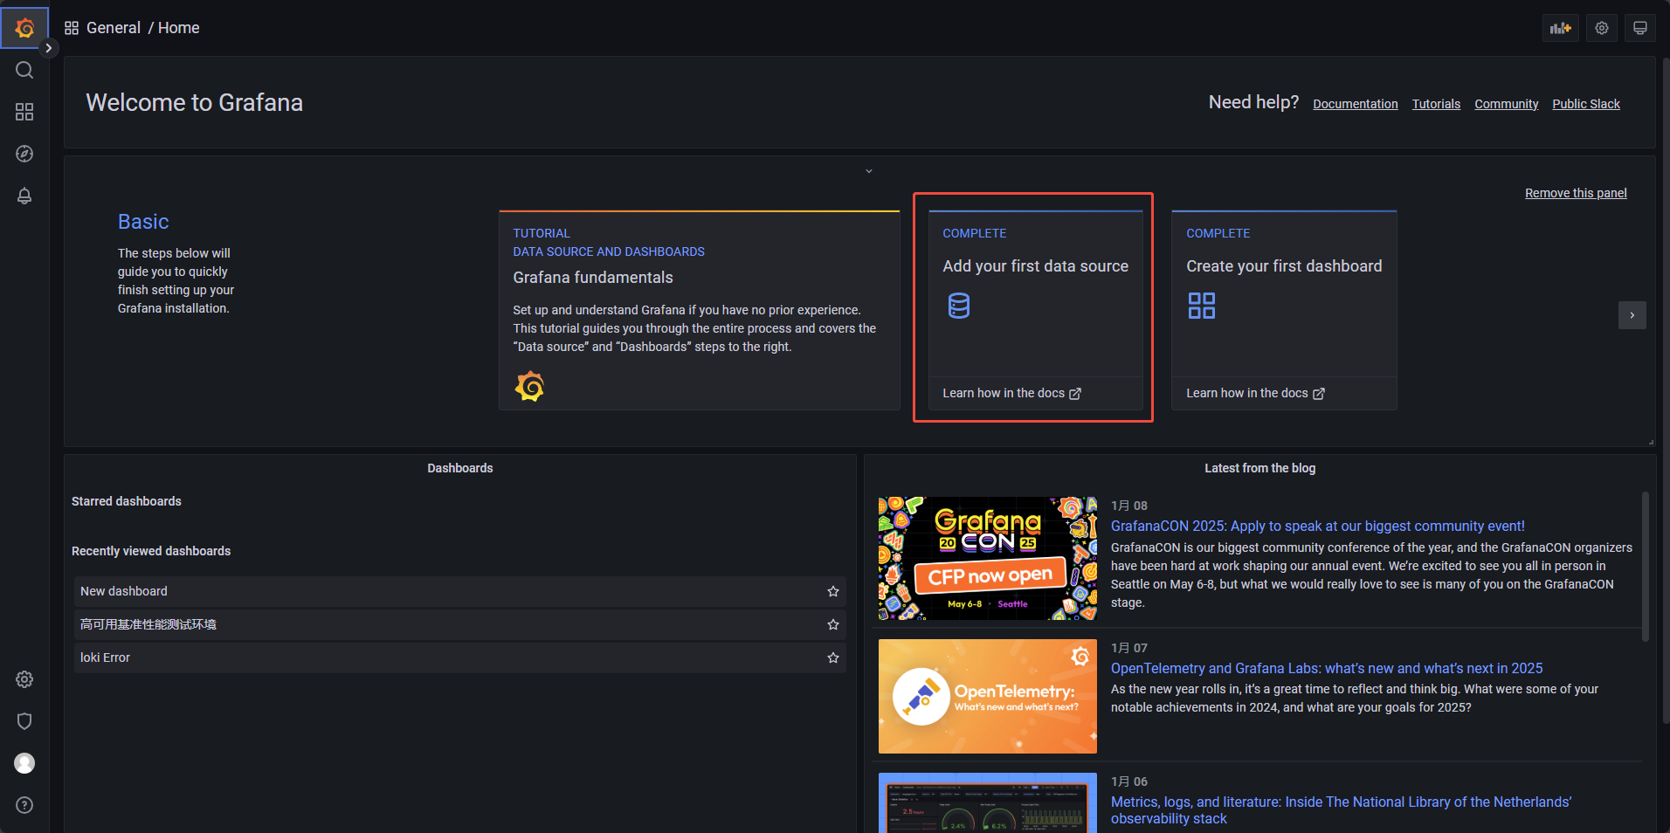Open the user profile avatar icon
The width and height of the screenshot is (1670, 833).
24,763
